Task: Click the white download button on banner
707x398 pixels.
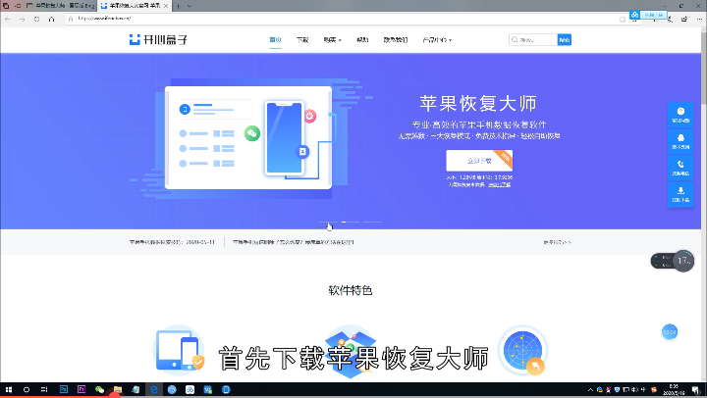Action: (x=479, y=161)
